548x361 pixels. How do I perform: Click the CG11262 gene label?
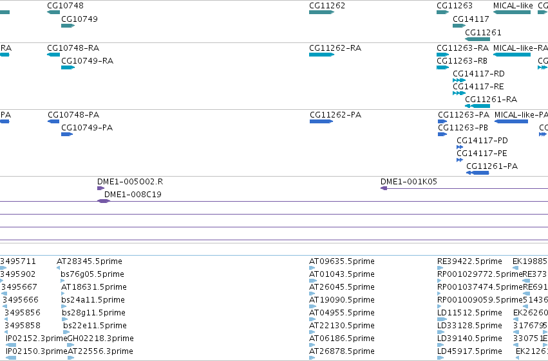coord(327,6)
